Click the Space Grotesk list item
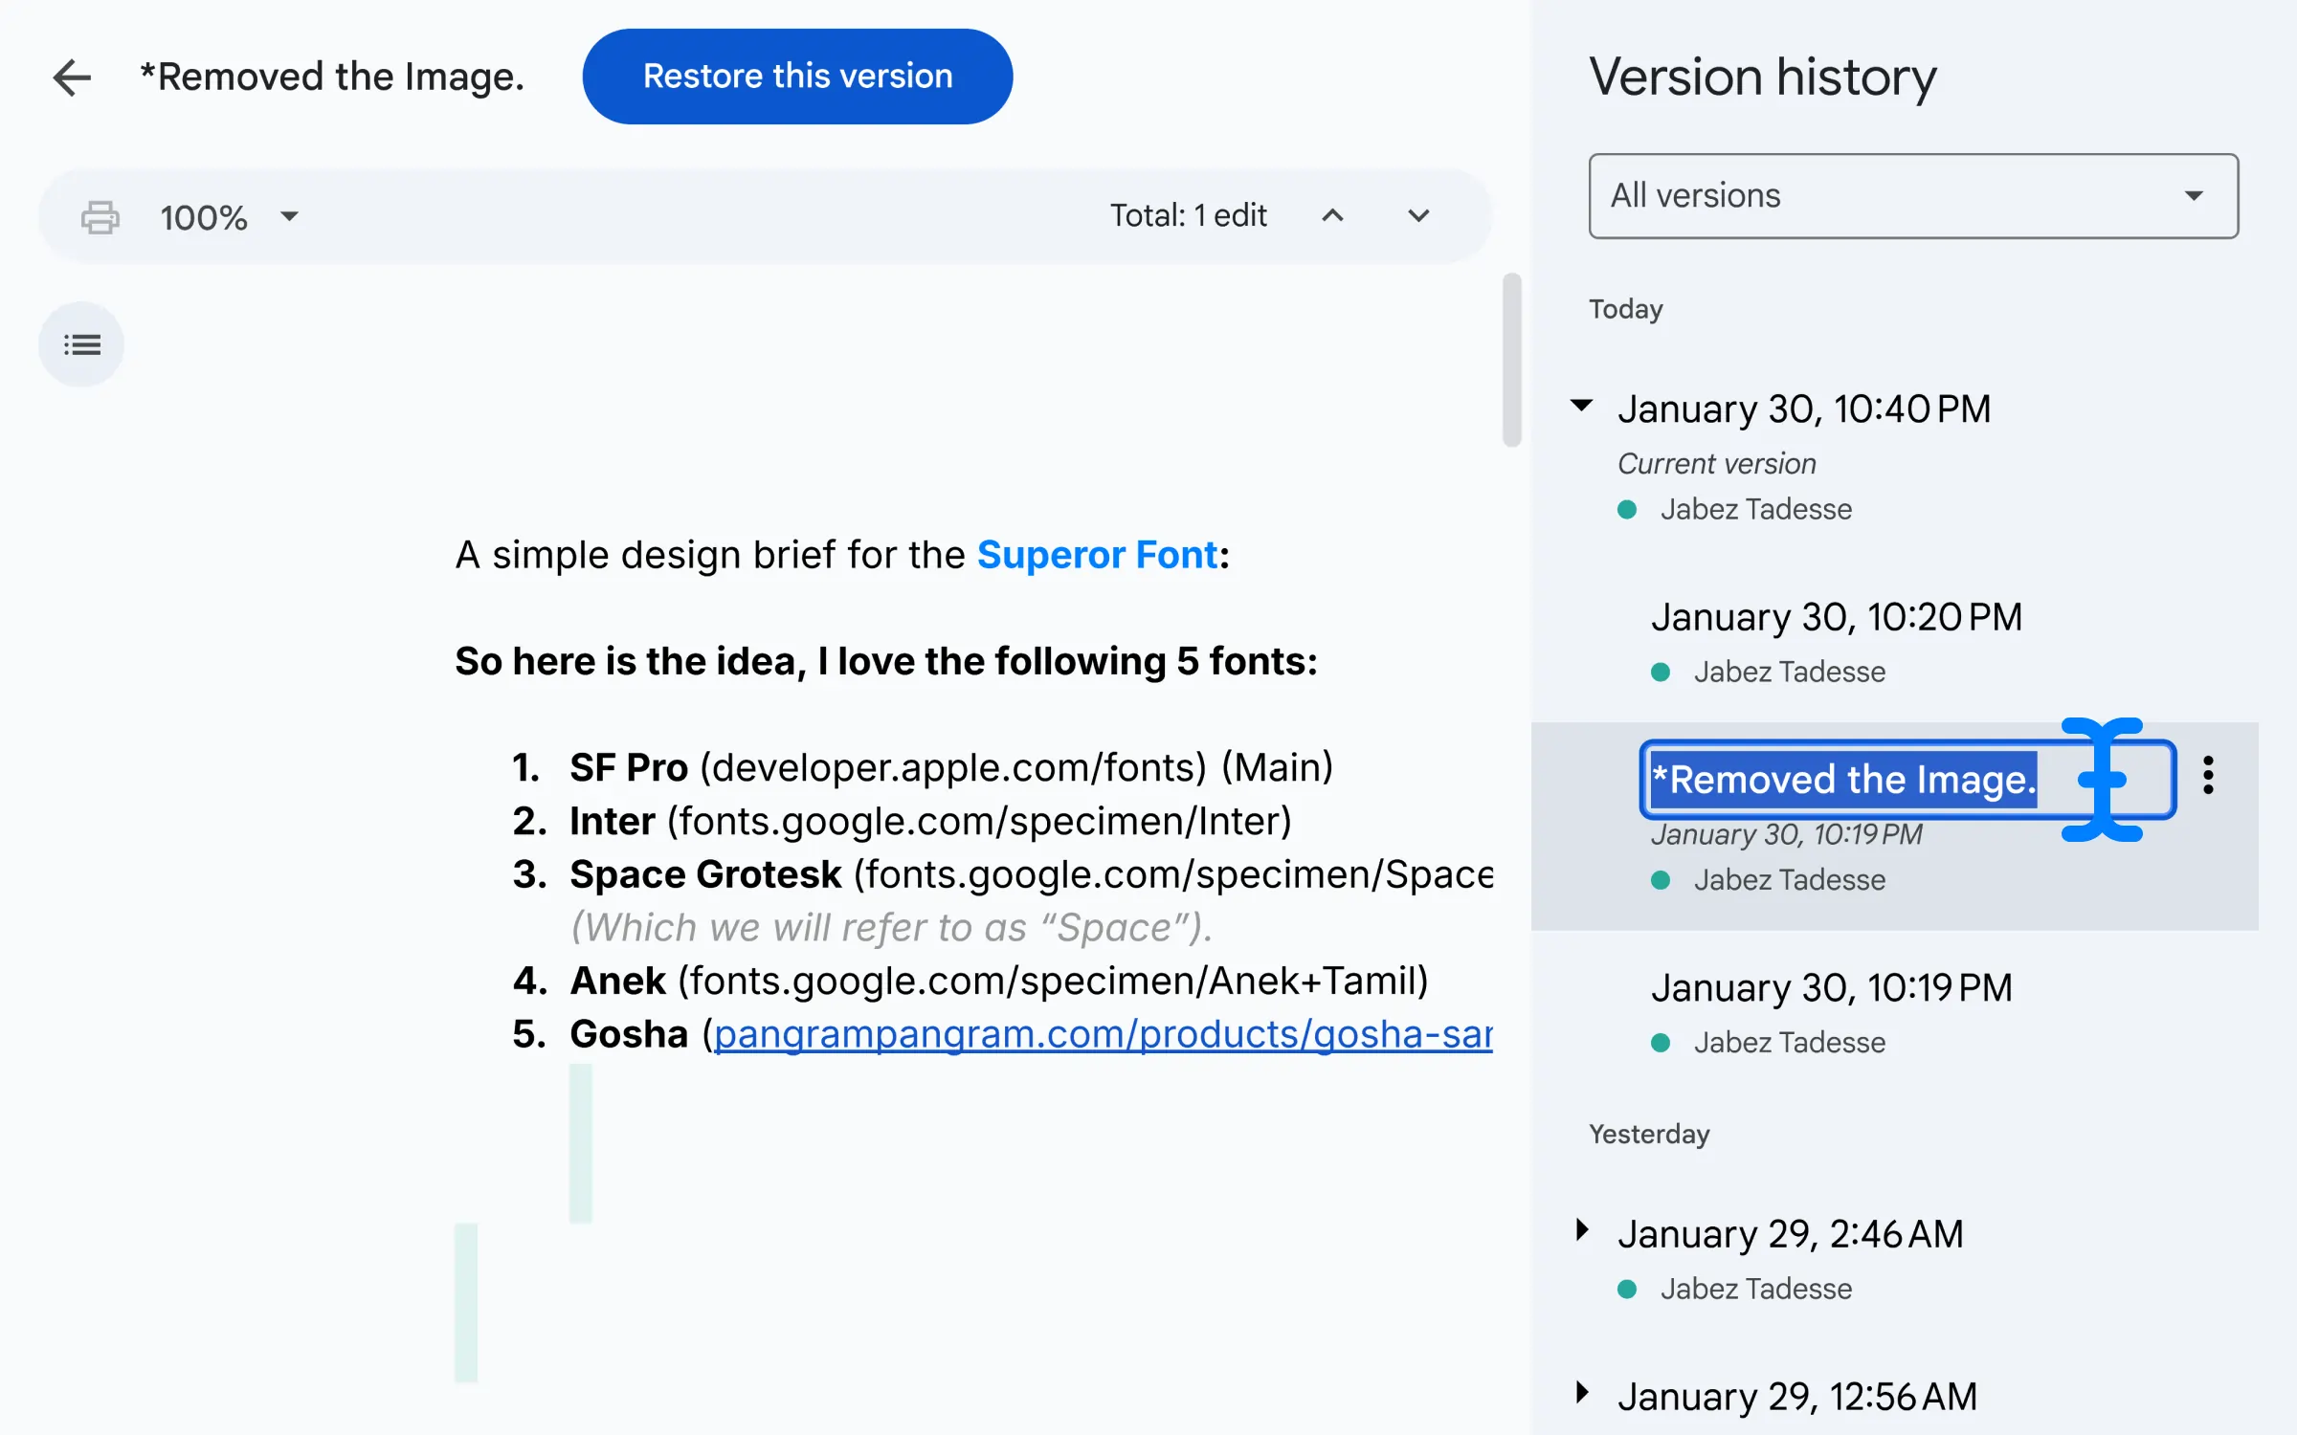The width and height of the screenshot is (2297, 1435). [1031, 874]
